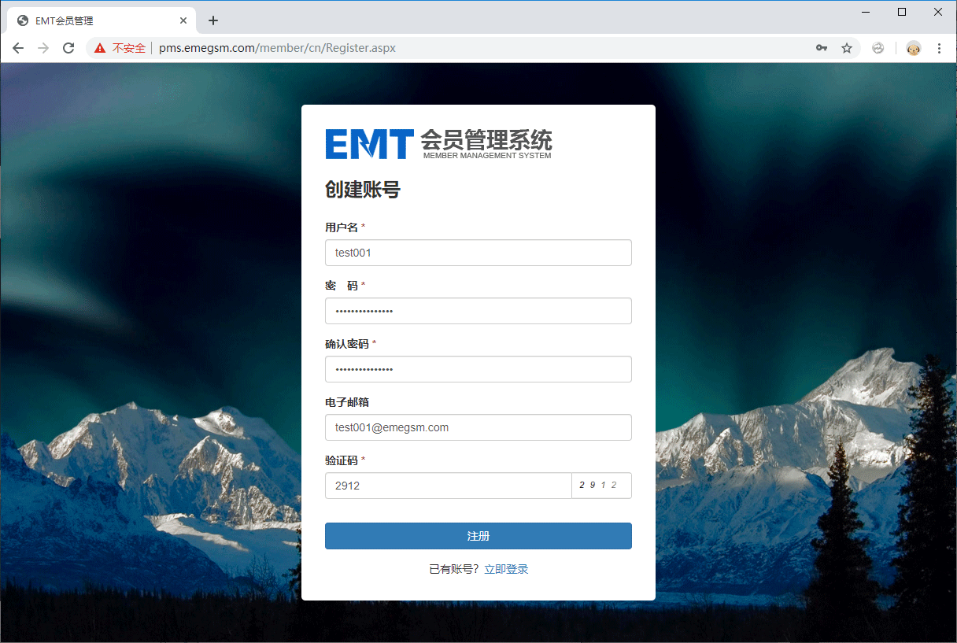Click the browser extension icon
The width and height of the screenshot is (957, 643).
click(878, 48)
